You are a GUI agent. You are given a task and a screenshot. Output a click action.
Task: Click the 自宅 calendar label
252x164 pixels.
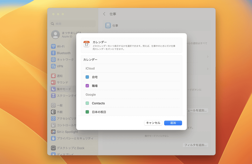95,77
